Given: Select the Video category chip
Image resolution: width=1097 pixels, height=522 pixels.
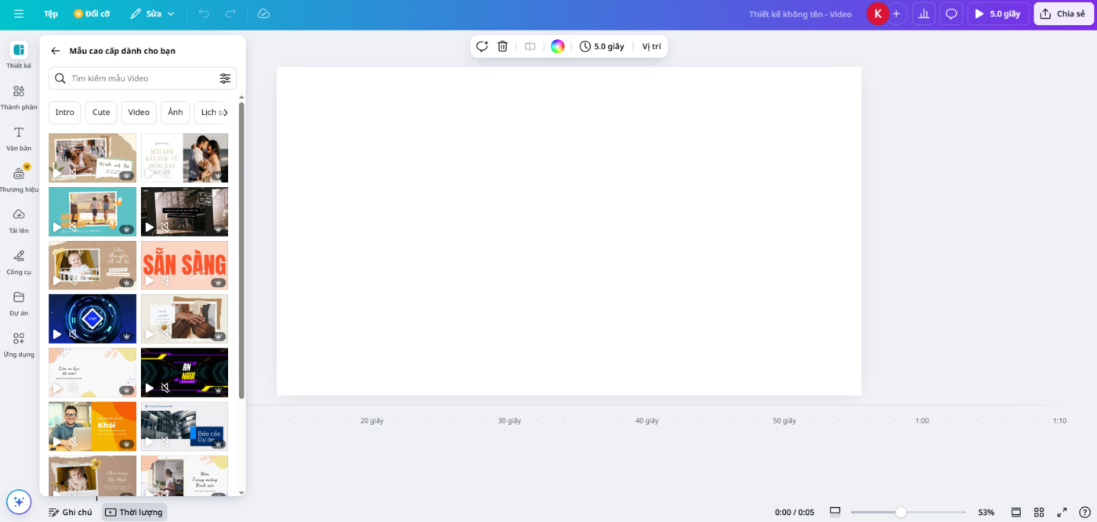Looking at the screenshot, I should point(139,113).
